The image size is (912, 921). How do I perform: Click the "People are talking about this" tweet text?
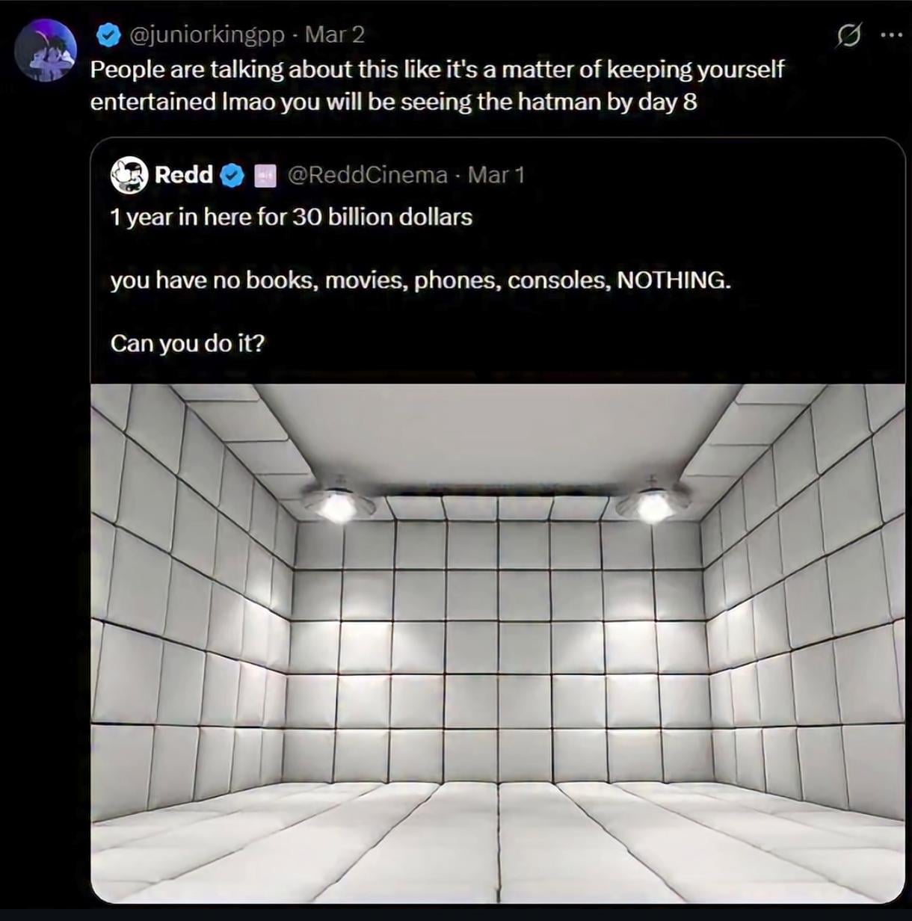(437, 70)
